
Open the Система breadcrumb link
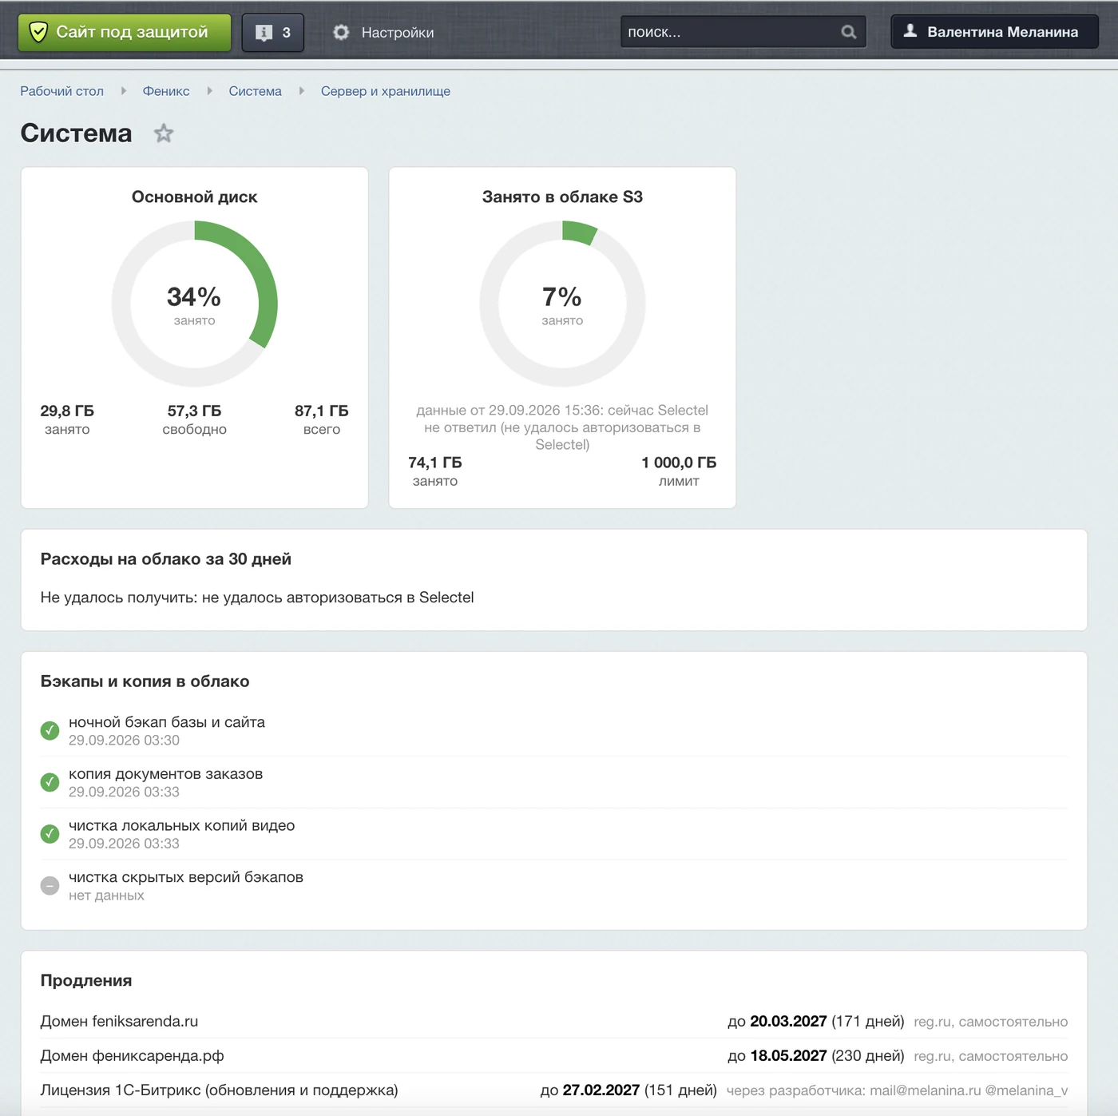[256, 91]
